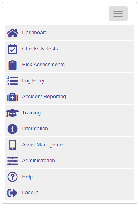Go to Checks & Tests

69,49
